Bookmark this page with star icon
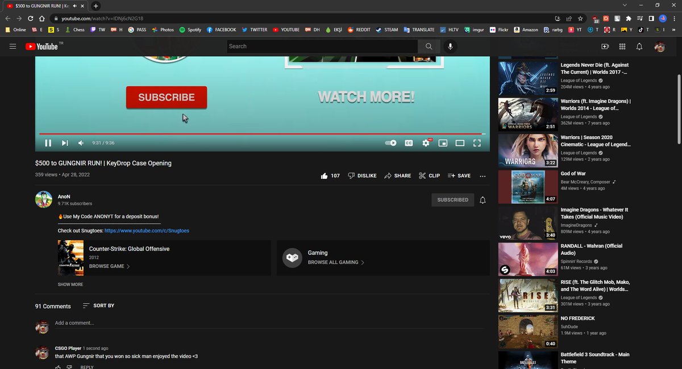682x369 pixels. 580,18
